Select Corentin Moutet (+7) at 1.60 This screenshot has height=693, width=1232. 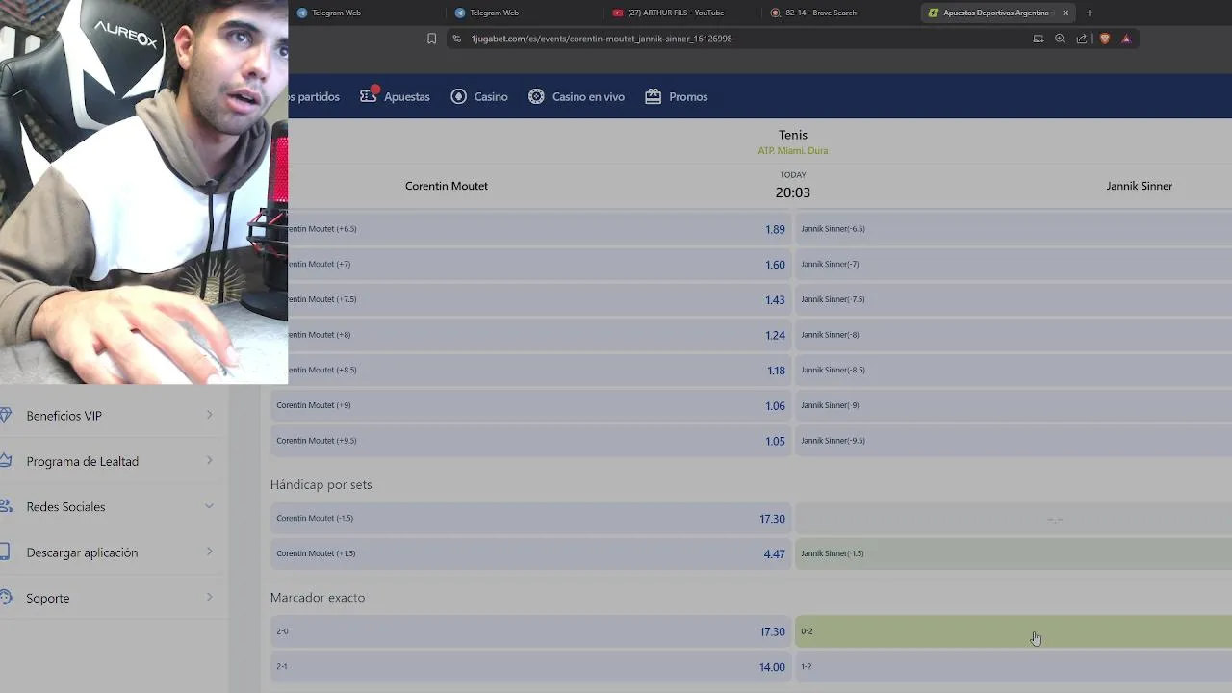pos(540,264)
